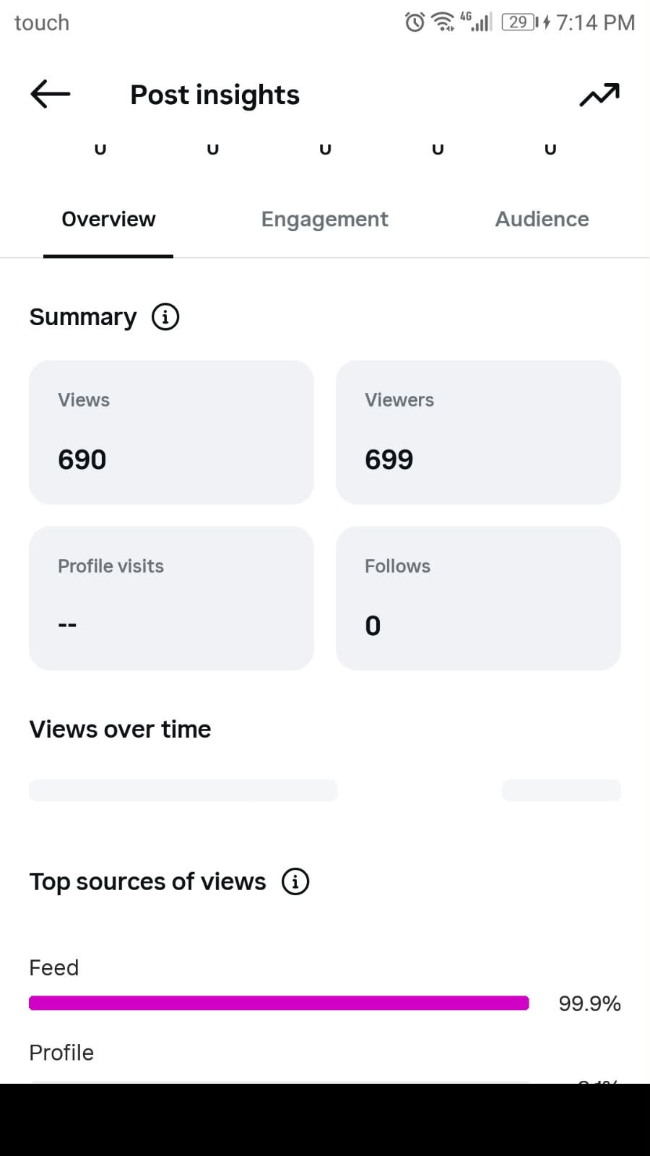Tap the Views over time heading

pyautogui.click(x=120, y=730)
